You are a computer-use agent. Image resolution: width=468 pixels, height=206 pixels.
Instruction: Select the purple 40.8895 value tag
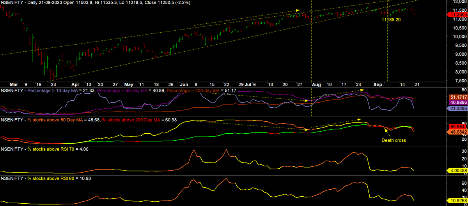458,102
